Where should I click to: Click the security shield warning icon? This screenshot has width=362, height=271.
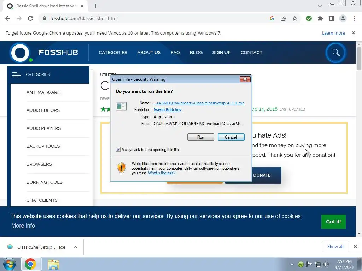tap(122, 168)
